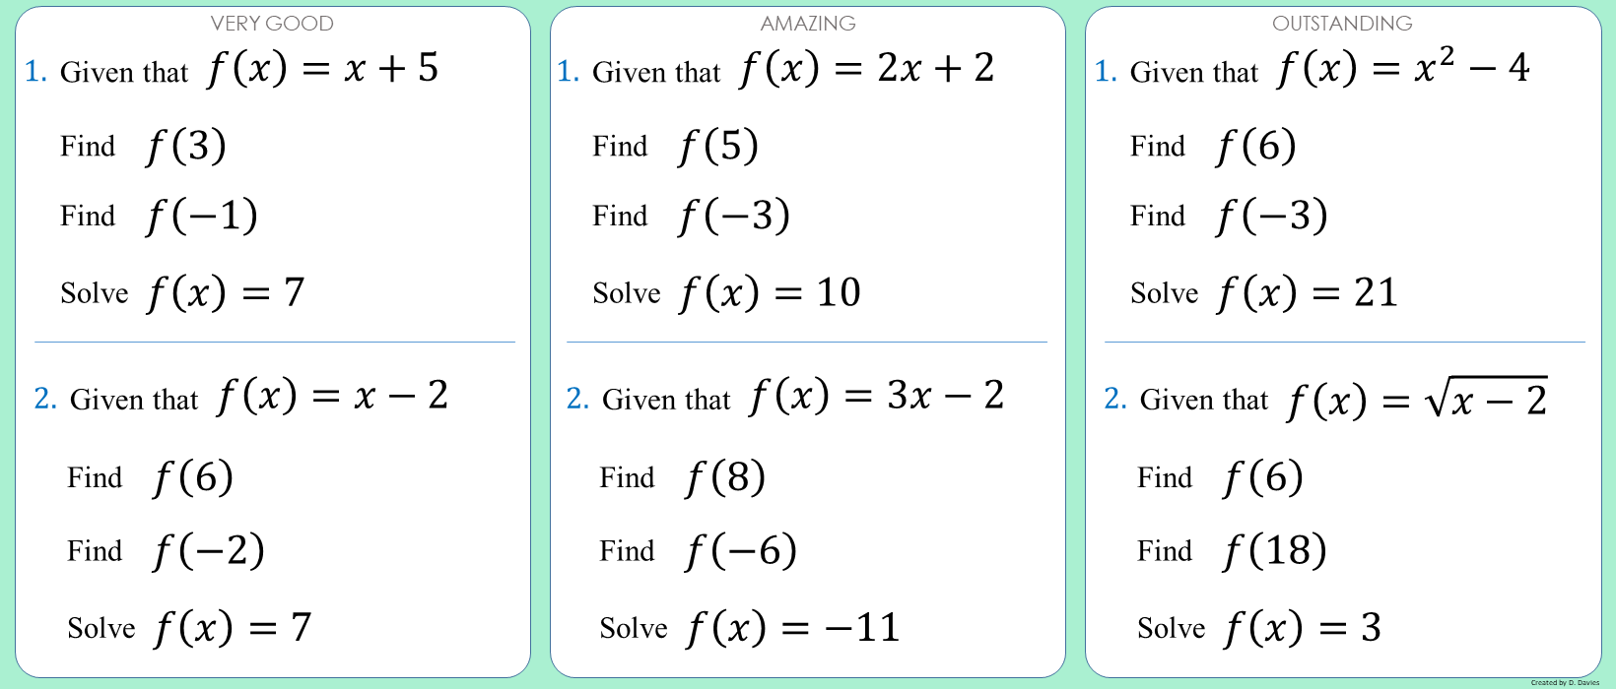Click Solve f(x) = 21
The height and width of the screenshot is (689, 1616).
click(x=1264, y=293)
